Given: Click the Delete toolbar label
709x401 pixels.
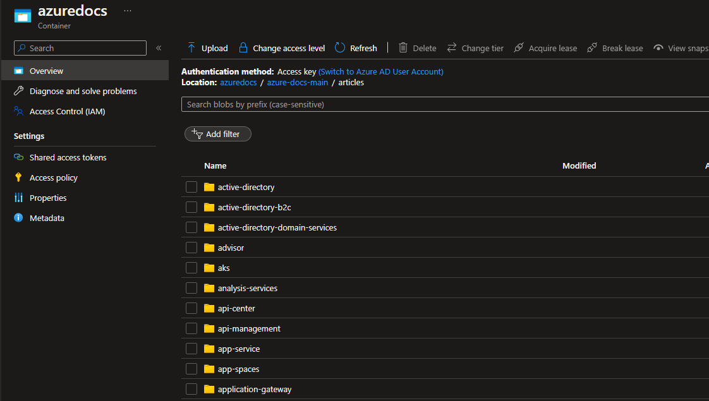Looking at the screenshot, I should 425,49.
